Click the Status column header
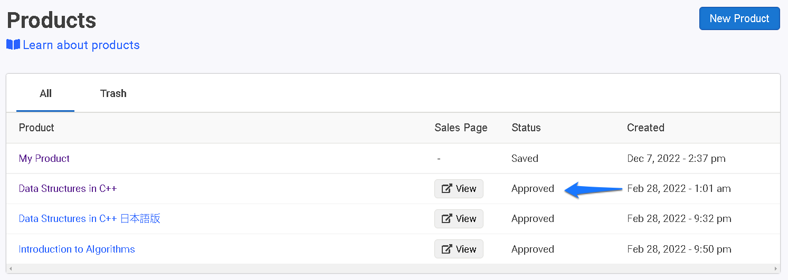The image size is (788, 280). [526, 128]
